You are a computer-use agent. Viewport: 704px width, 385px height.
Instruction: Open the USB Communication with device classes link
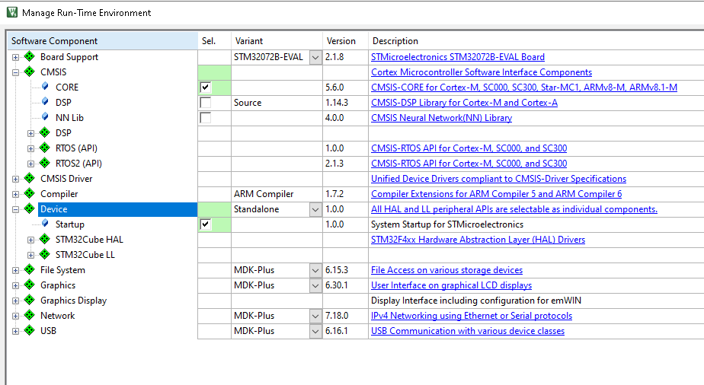click(x=467, y=331)
